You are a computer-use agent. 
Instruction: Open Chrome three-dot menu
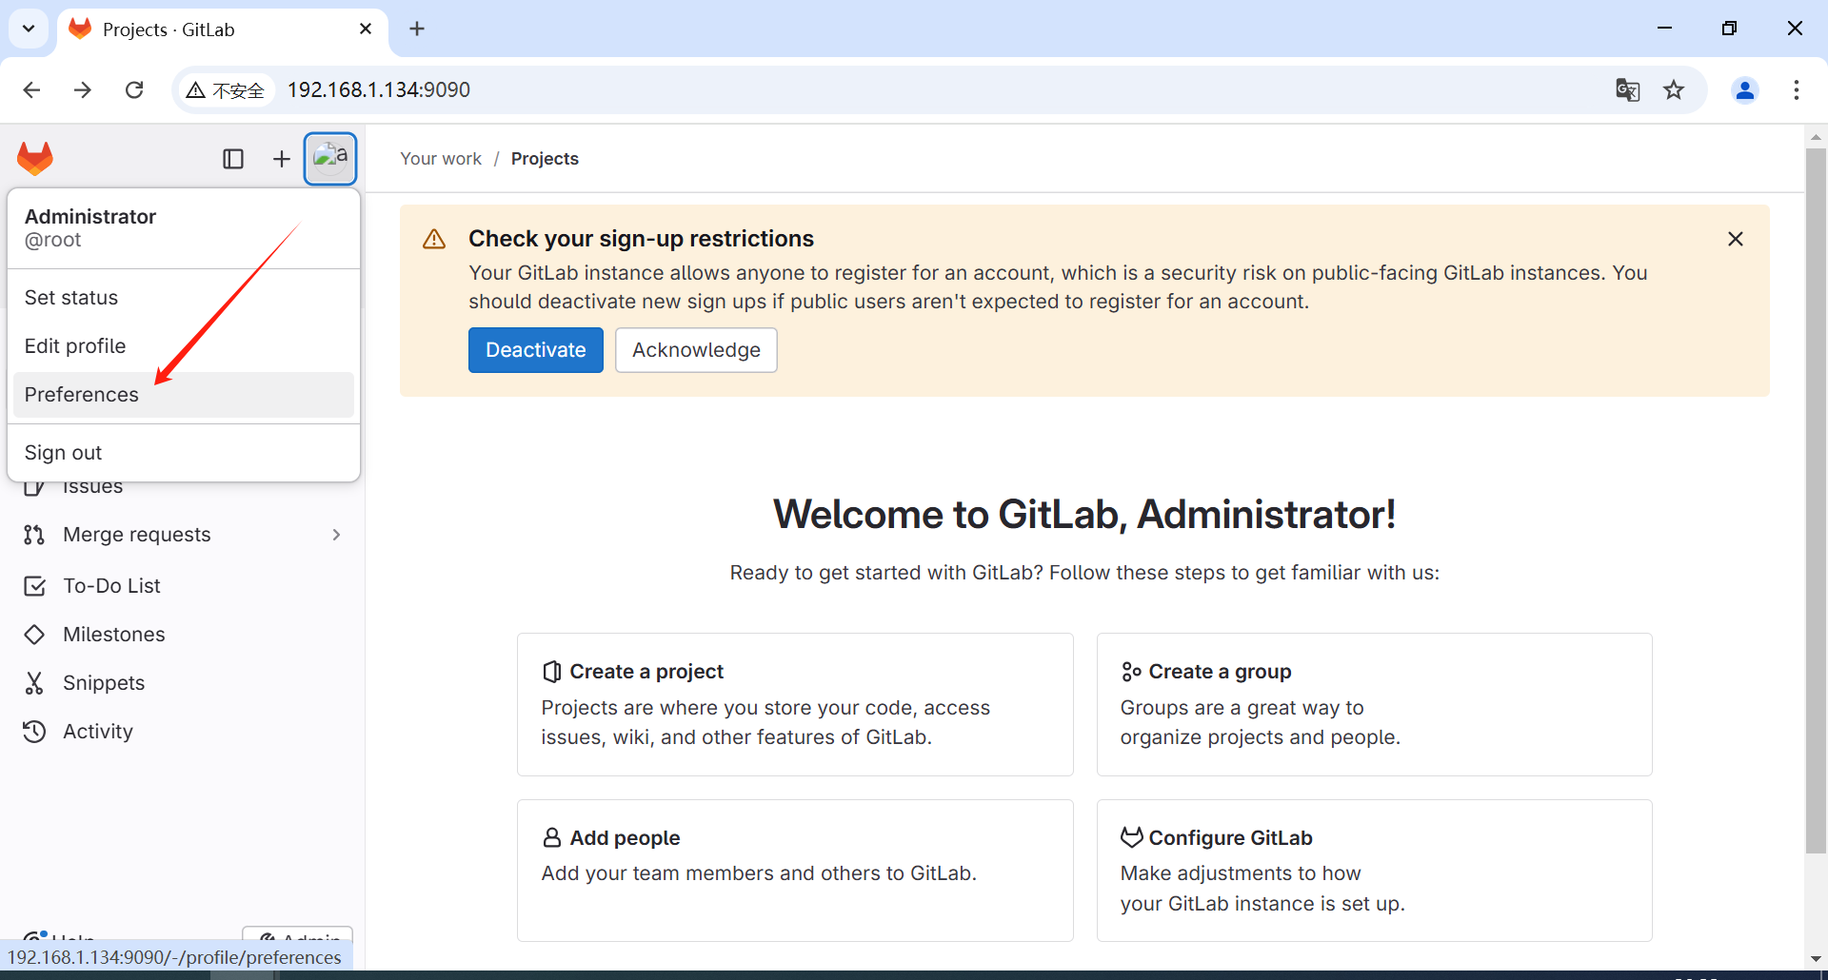coord(1797,89)
